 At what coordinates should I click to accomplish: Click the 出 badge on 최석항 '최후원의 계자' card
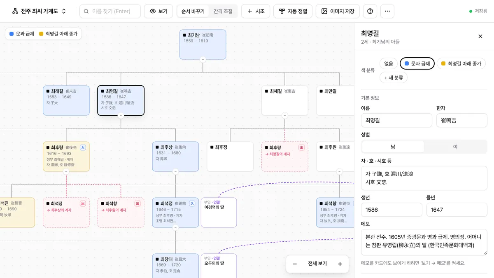137,203
